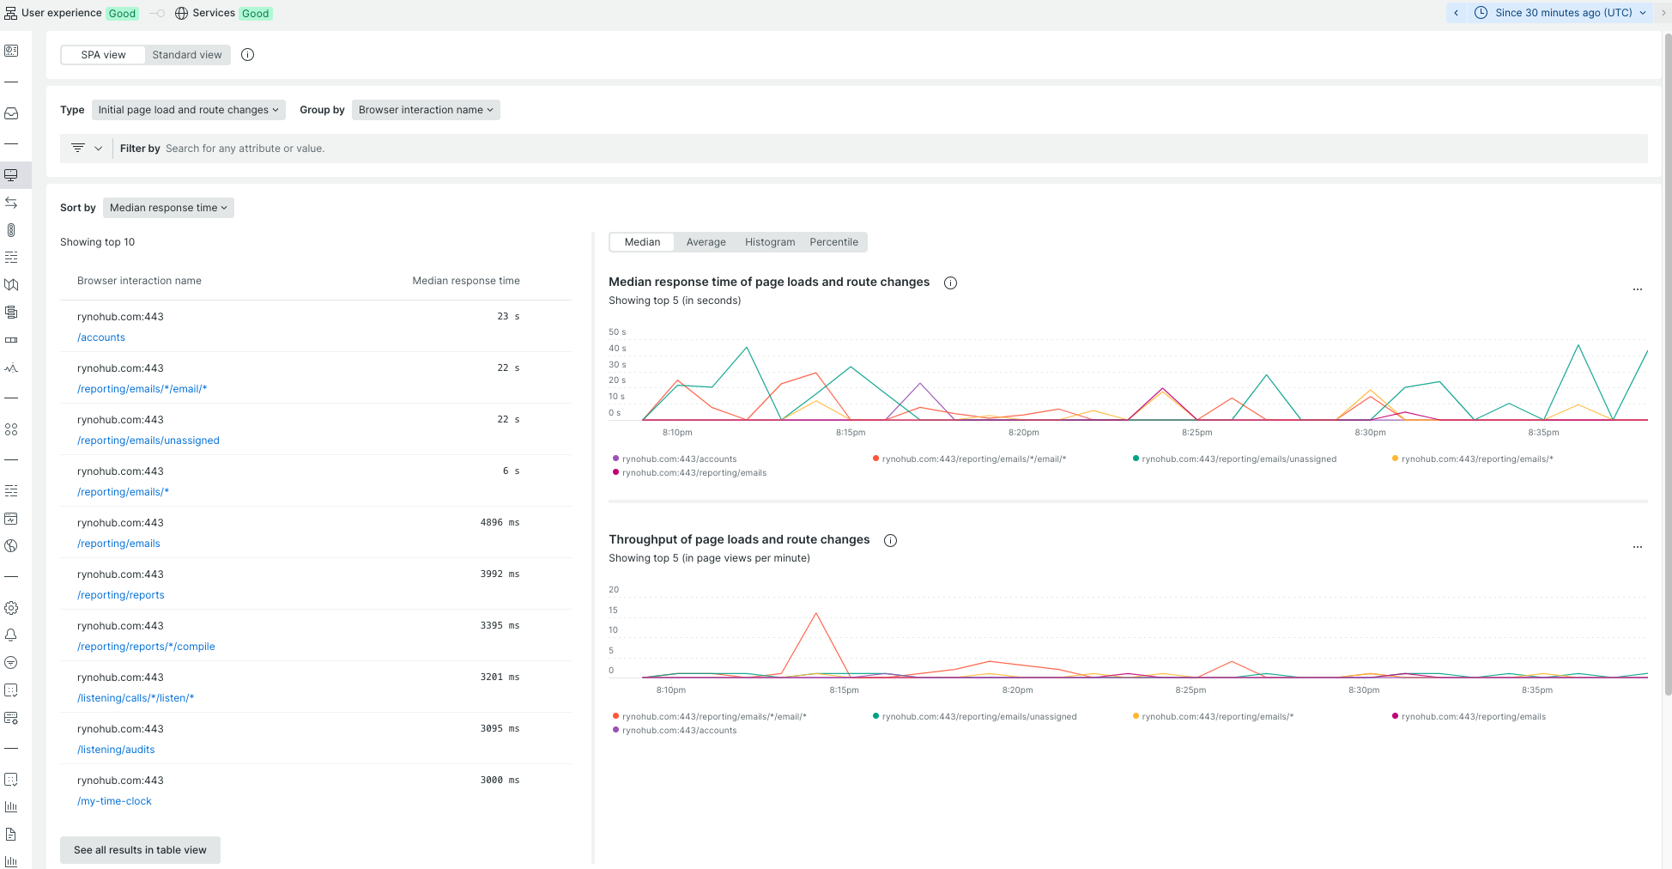1672x869 pixels.
Task: Open the segmented bar sidebar icon
Action: pos(11,340)
